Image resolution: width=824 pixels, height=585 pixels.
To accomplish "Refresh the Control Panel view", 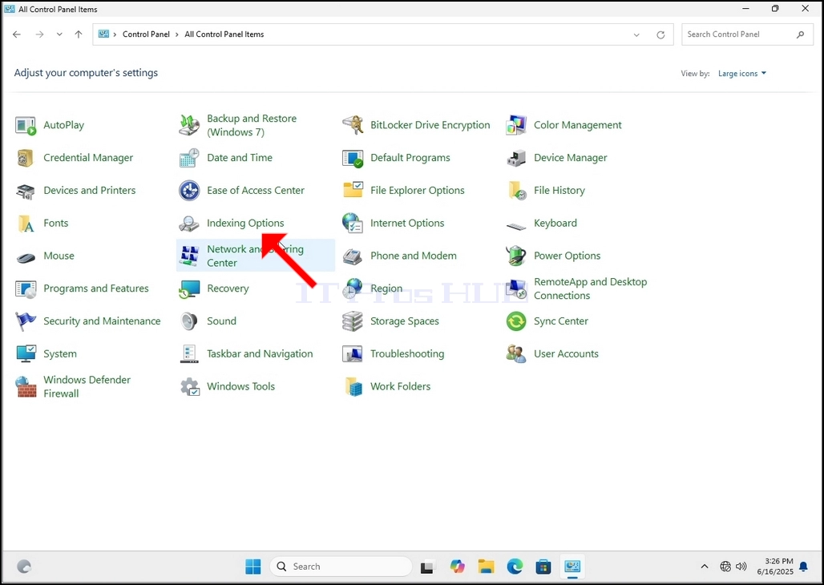I will point(660,34).
